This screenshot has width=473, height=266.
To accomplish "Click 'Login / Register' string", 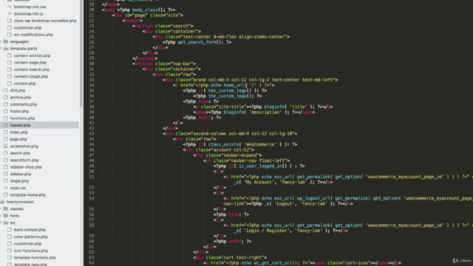I will point(267,231).
